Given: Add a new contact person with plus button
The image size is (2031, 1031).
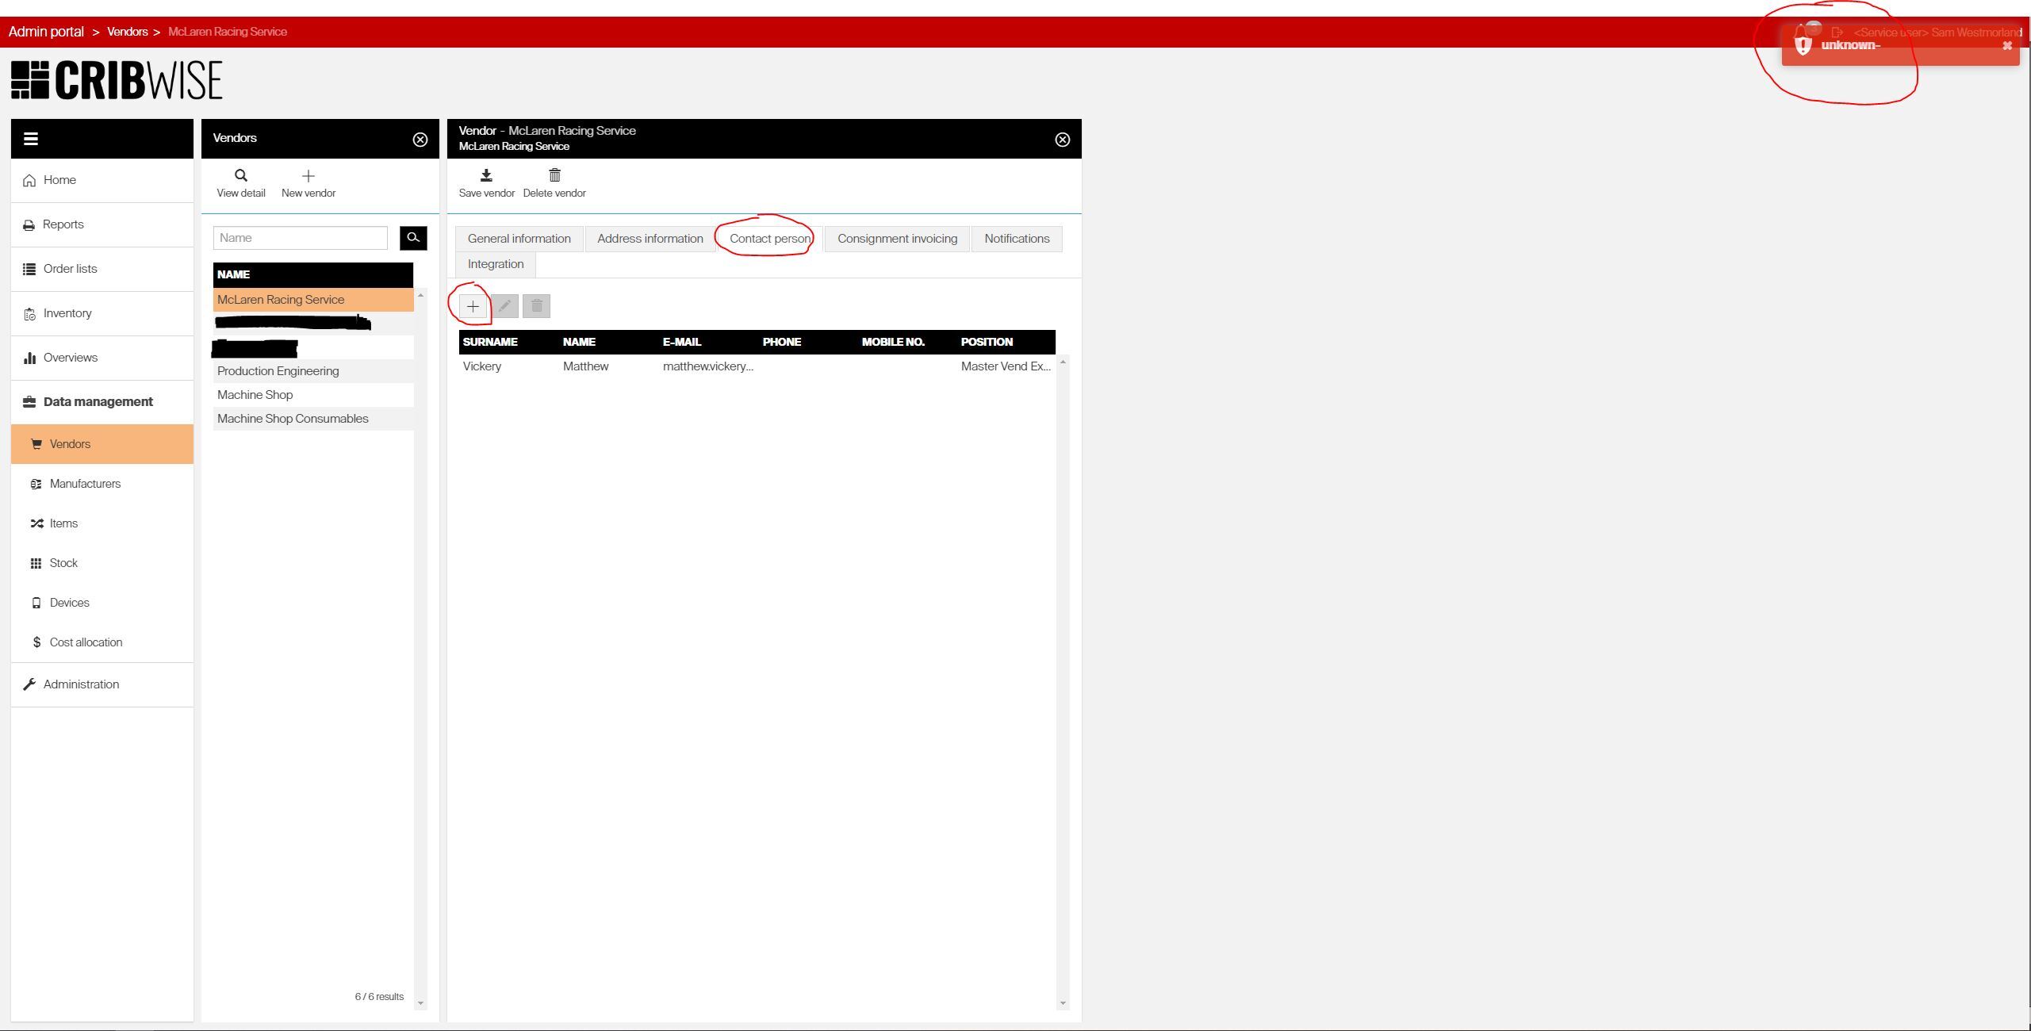Looking at the screenshot, I should click(473, 306).
